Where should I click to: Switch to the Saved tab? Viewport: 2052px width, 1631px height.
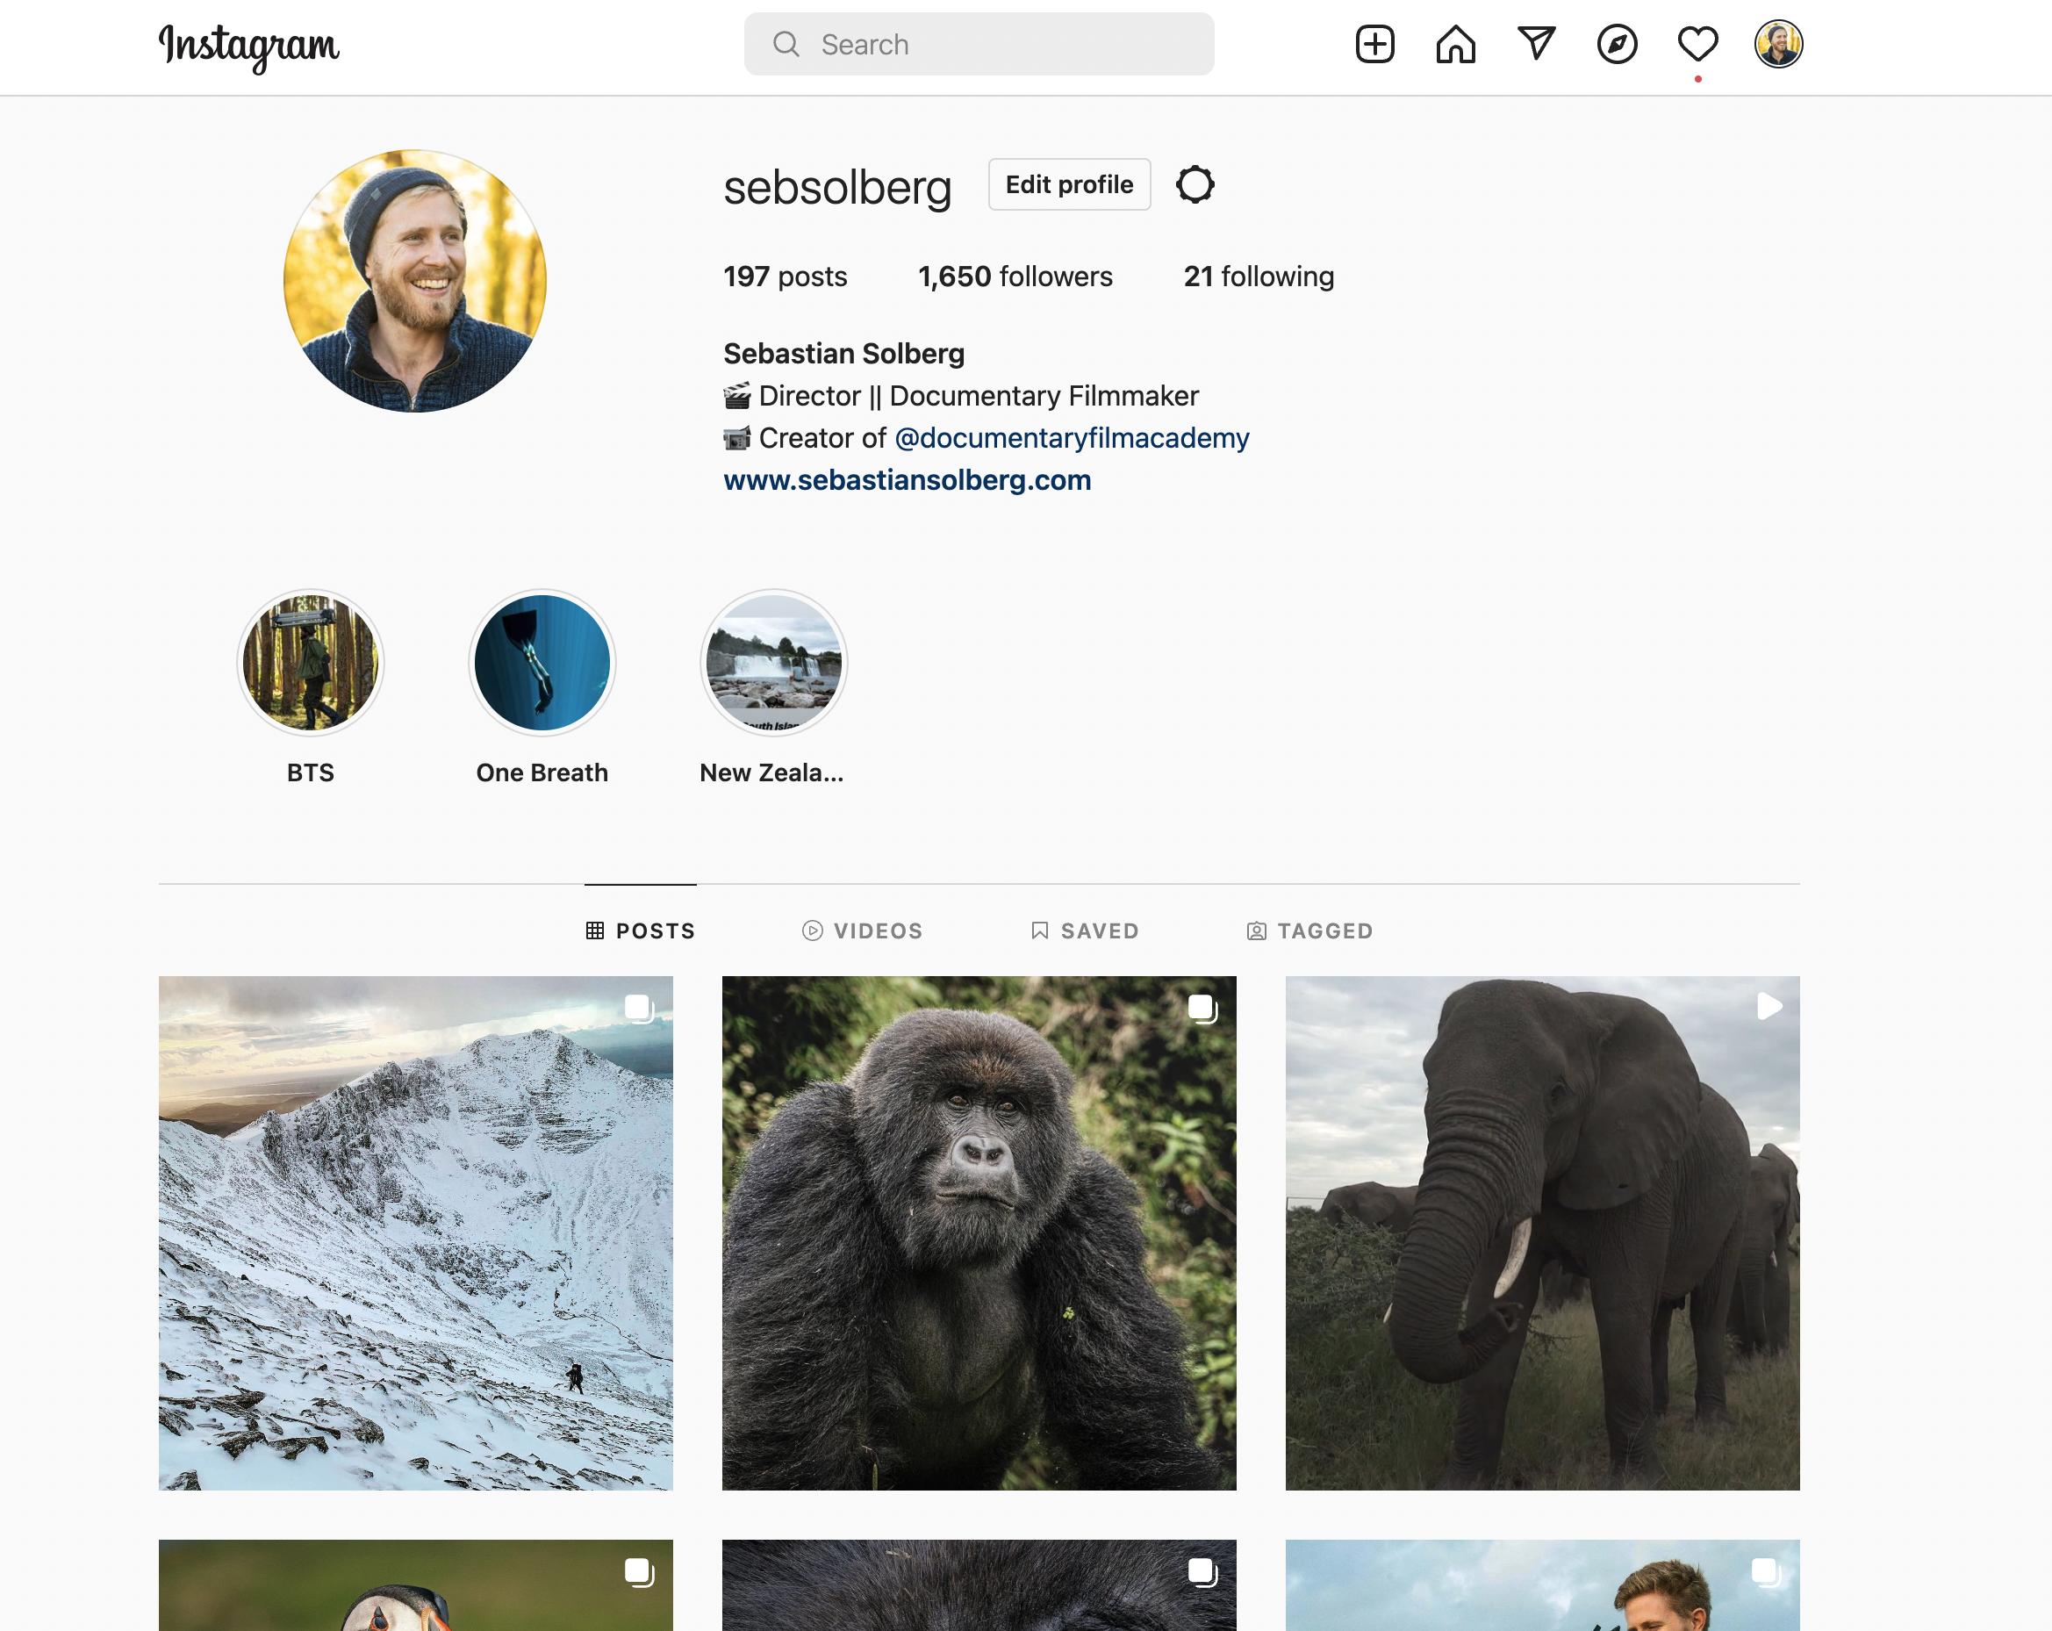[1084, 930]
